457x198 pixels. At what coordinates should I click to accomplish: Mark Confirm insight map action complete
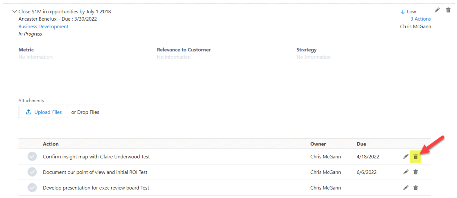coord(32,157)
